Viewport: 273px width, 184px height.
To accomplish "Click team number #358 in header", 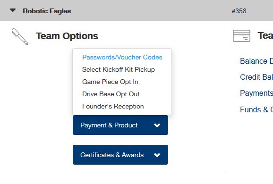I will click(x=239, y=11).
